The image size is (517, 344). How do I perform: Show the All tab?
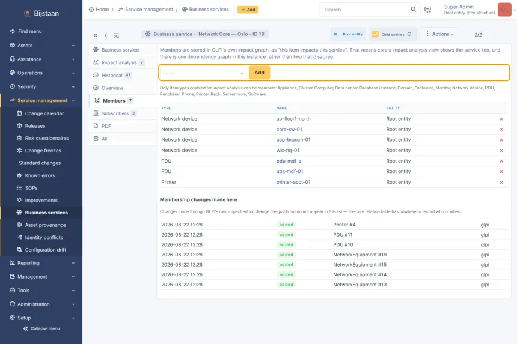(123, 139)
